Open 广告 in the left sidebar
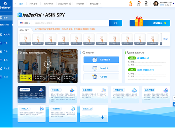This screenshot has height=131, width=175. coord(4,51)
